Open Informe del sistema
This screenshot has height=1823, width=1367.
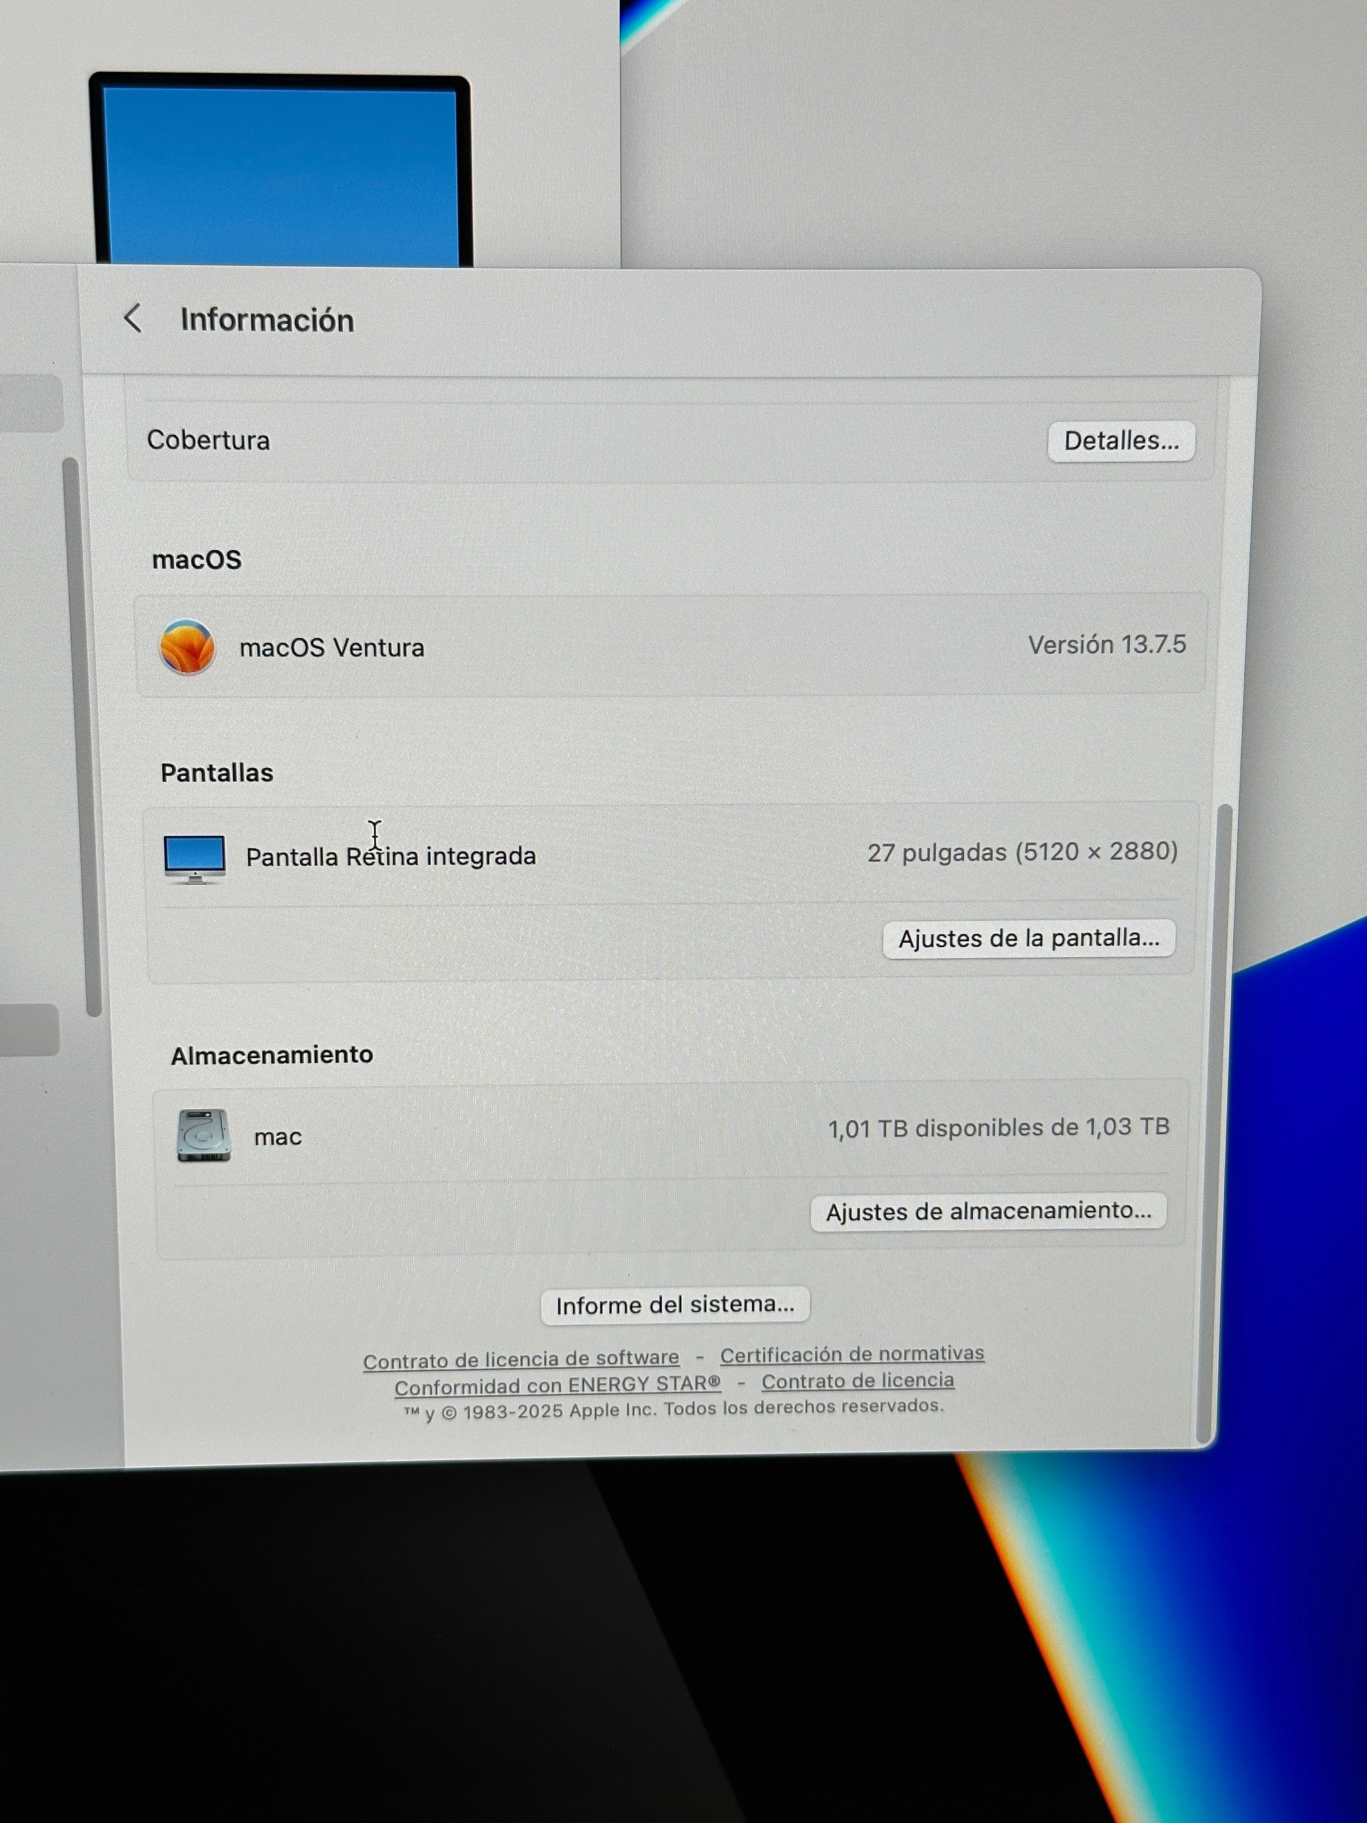pos(675,1305)
